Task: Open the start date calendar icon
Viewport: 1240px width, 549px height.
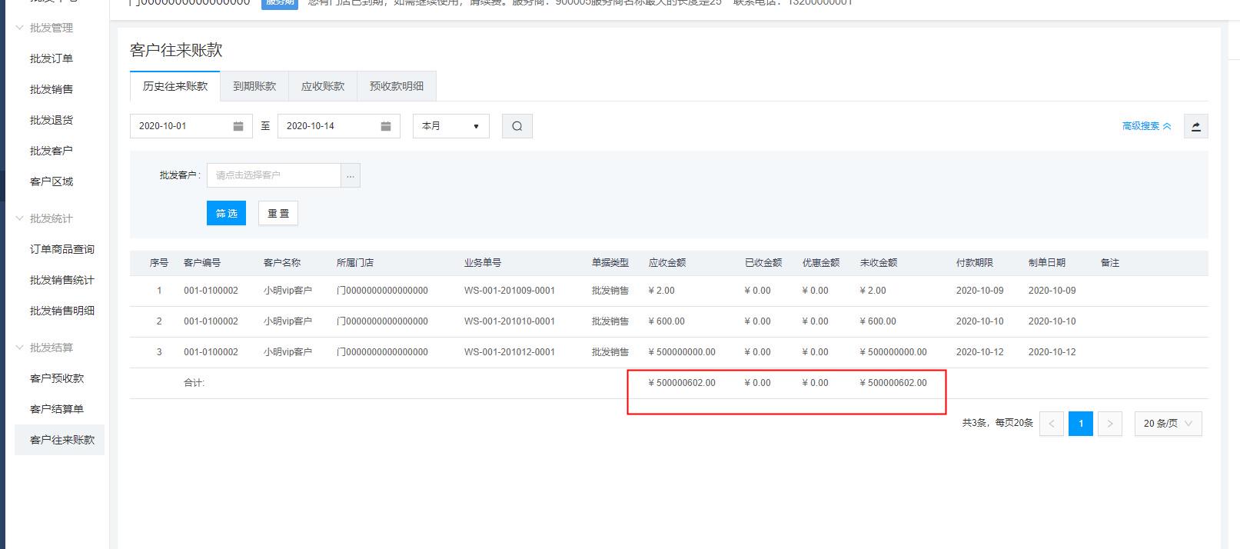Action: pos(238,126)
